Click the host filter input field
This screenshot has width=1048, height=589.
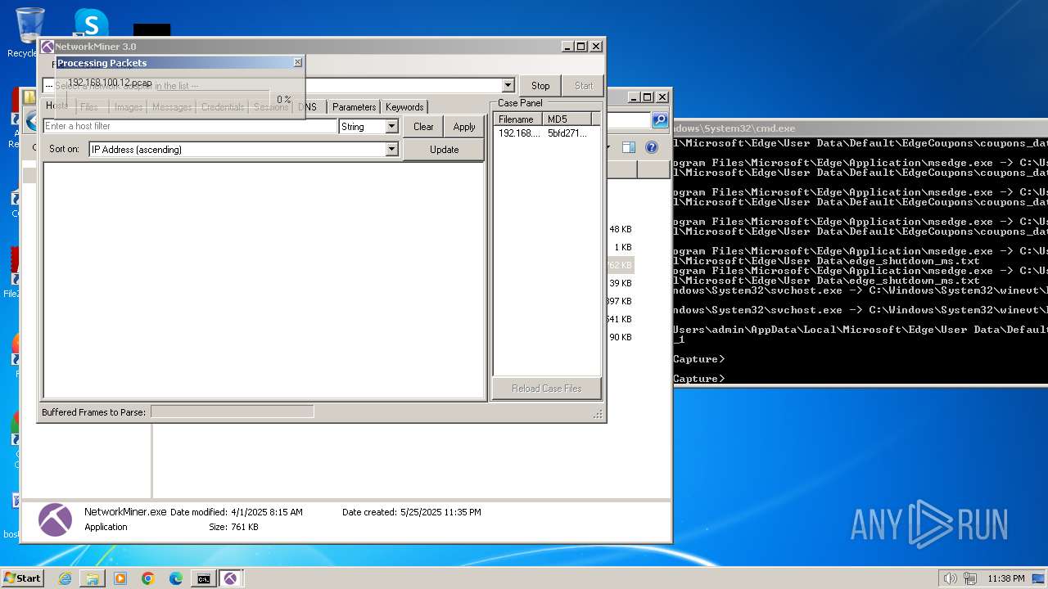pyautogui.click(x=190, y=126)
